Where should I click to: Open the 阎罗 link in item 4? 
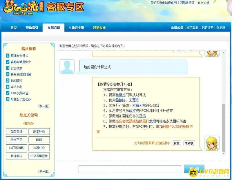coord(132,111)
